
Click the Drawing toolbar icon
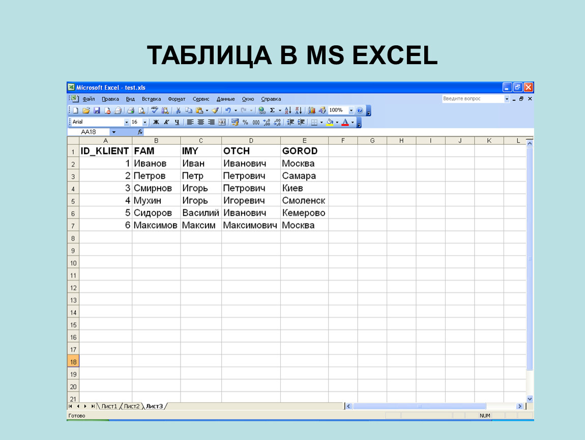tap(323, 111)
